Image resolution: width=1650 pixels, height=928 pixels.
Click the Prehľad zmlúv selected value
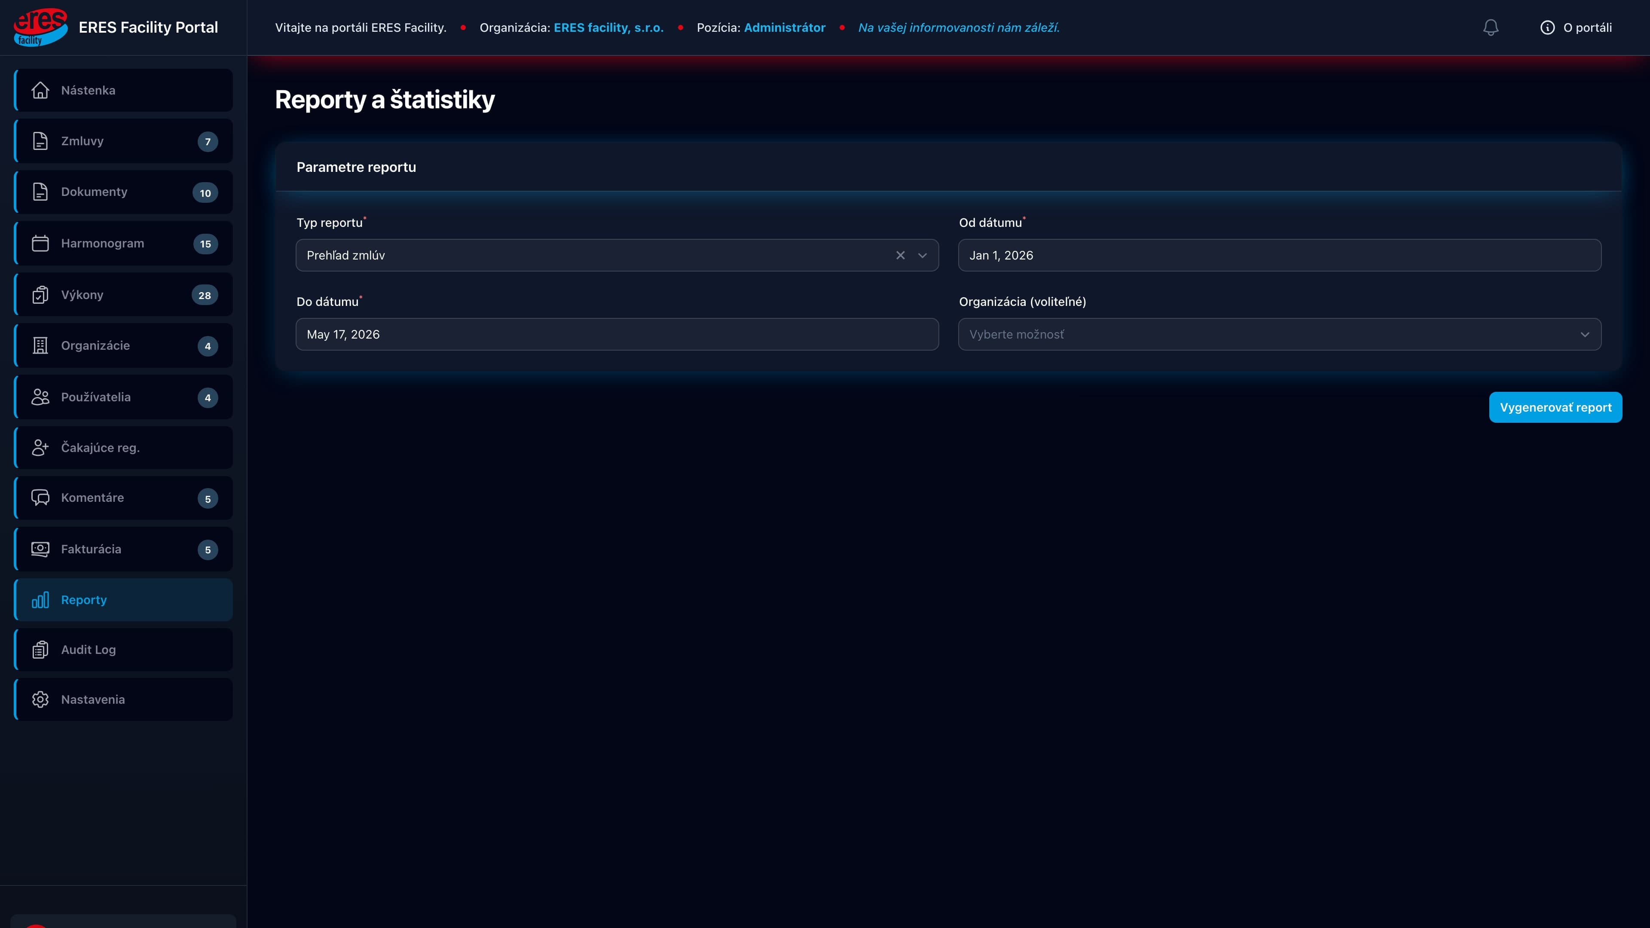coord(346,256)
